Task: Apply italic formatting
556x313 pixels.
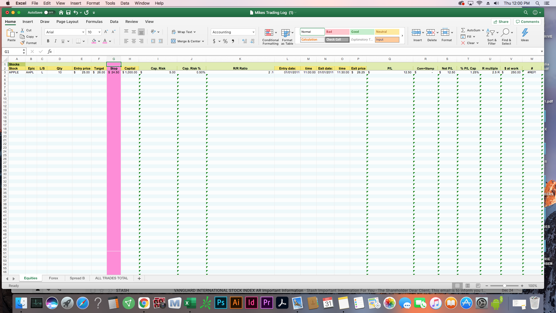Action: pyautogui.click(x=56, y=41)
